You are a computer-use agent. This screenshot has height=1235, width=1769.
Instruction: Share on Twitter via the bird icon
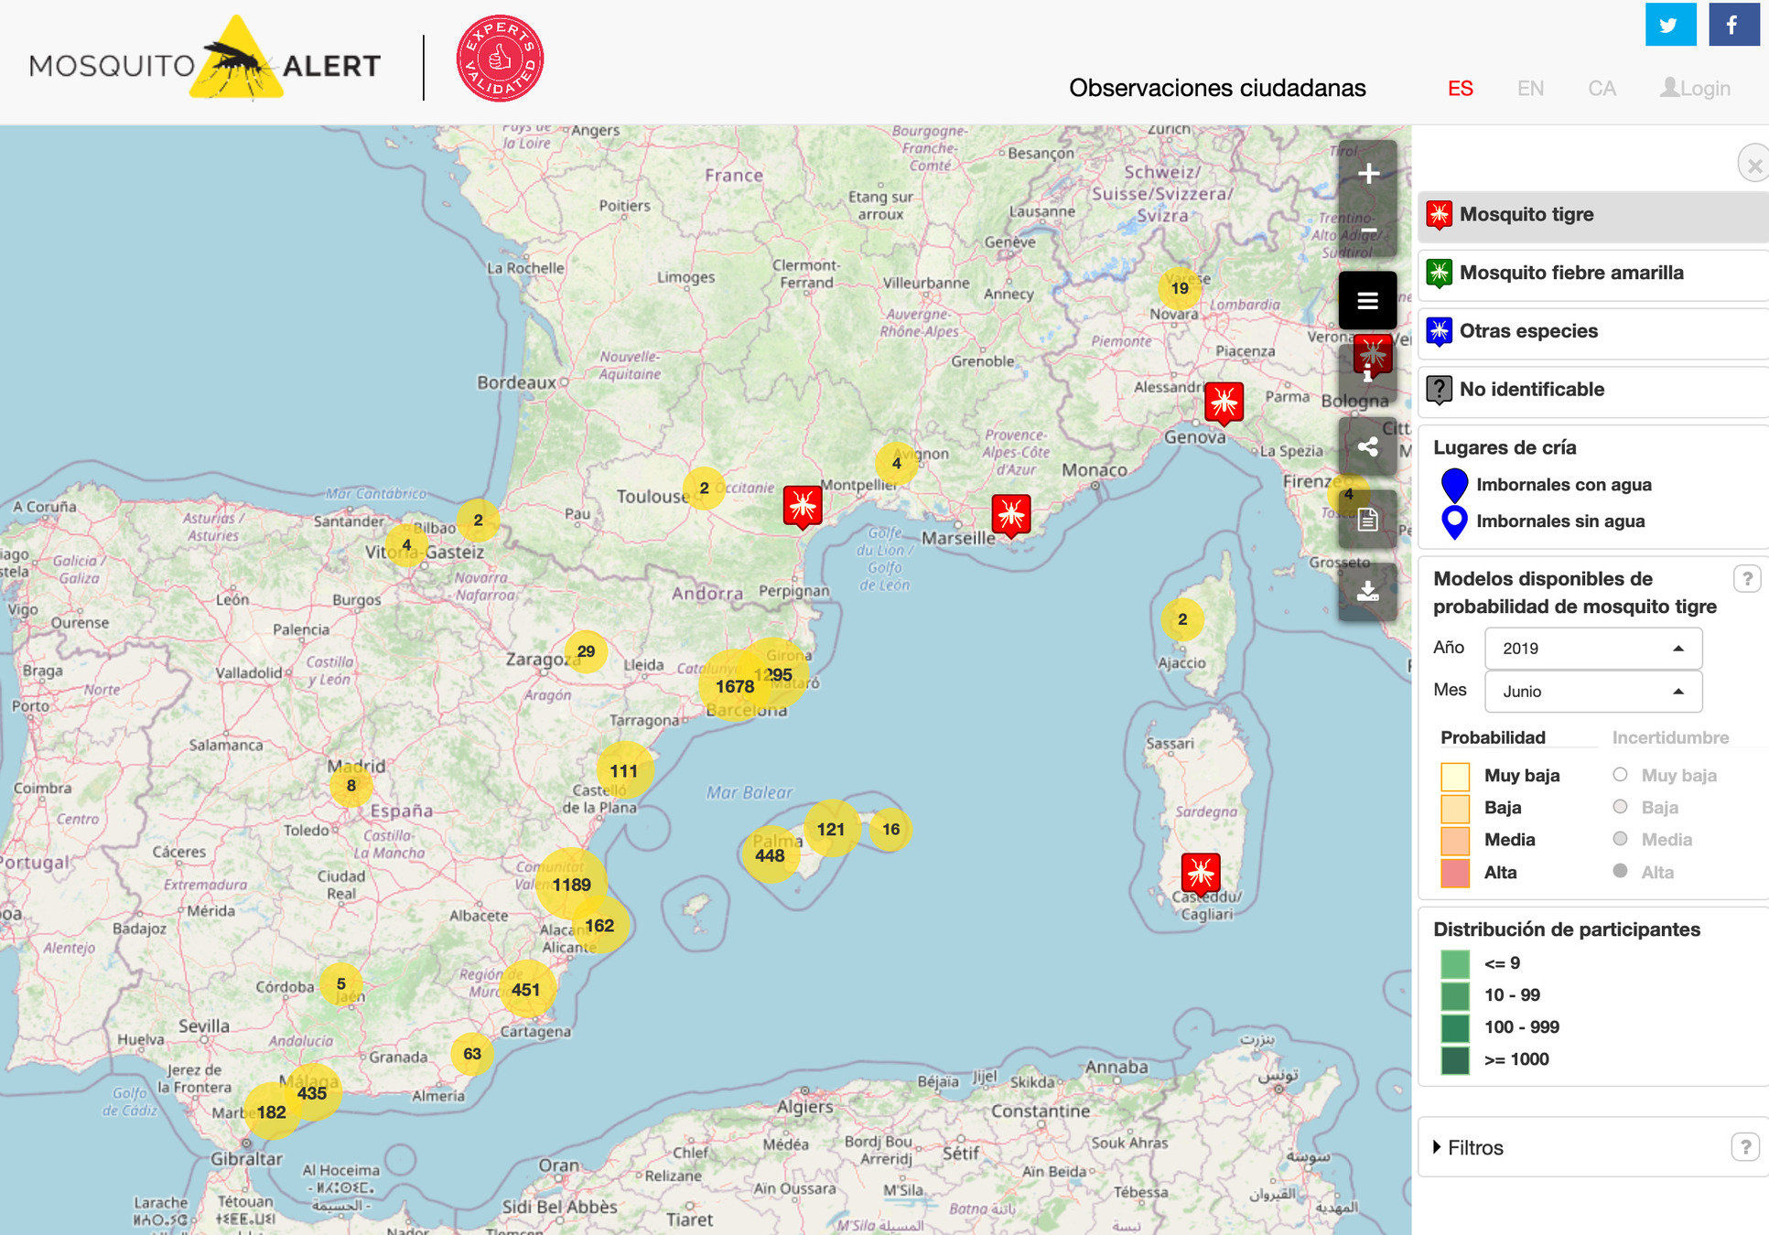(1670, 25)
